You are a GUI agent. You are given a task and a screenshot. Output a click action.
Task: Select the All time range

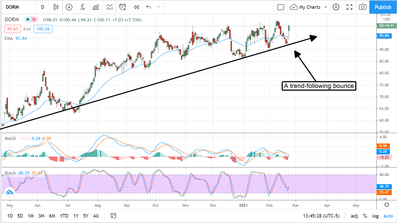[96, 216]
